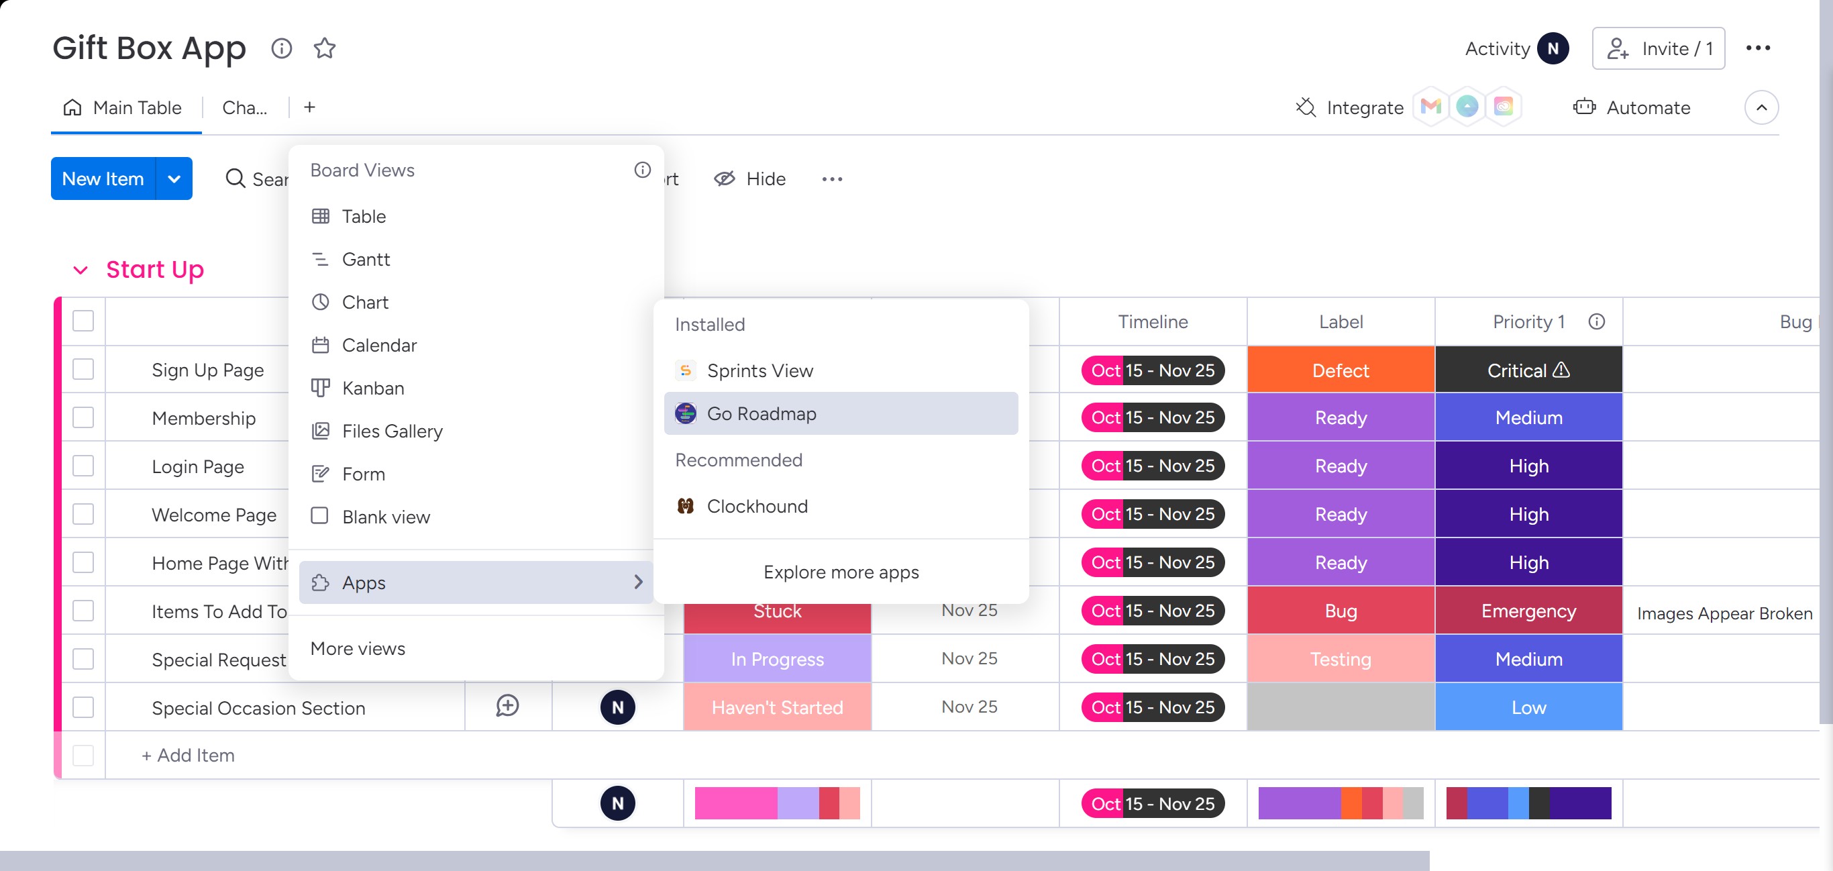Open board info next to title
The image size is (1833, 871).
click(282, 48)
